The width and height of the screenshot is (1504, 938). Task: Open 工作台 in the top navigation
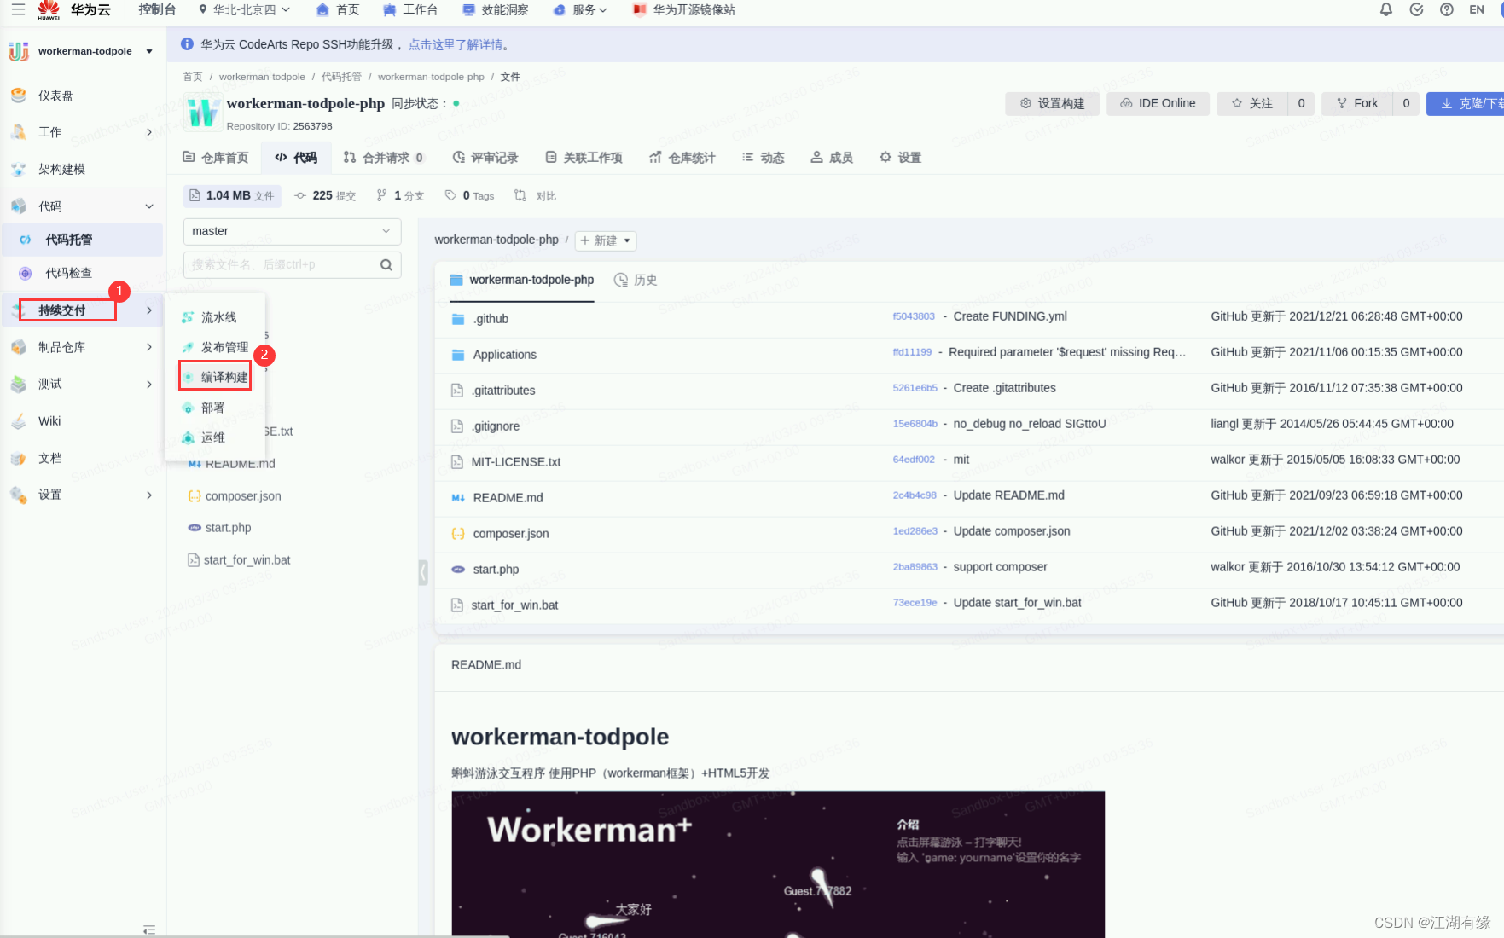(x=410, y=9)
